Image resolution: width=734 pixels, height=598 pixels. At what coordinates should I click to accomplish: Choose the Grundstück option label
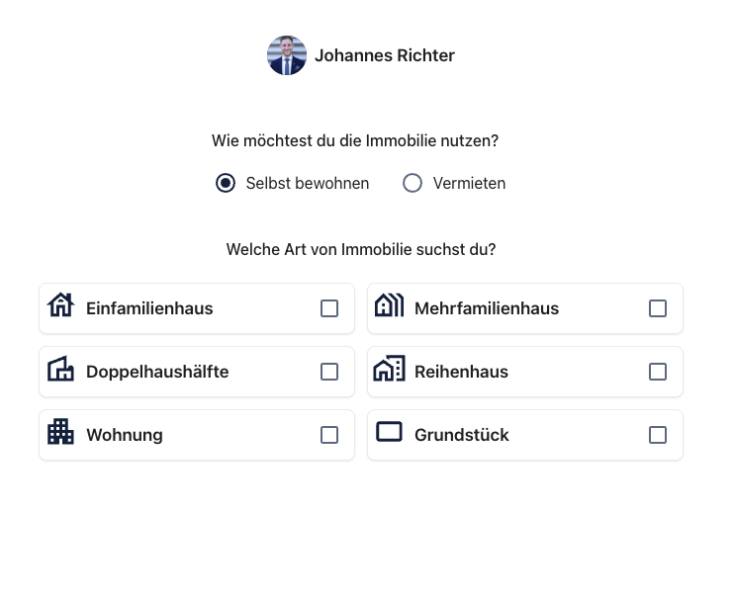(x=462, y=435)
